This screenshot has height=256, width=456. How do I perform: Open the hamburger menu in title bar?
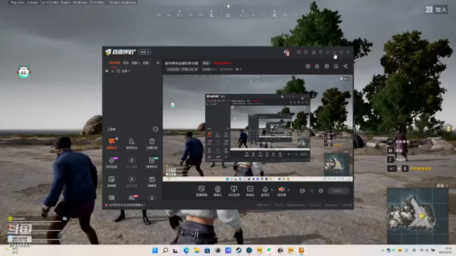[x=327, y=52]
